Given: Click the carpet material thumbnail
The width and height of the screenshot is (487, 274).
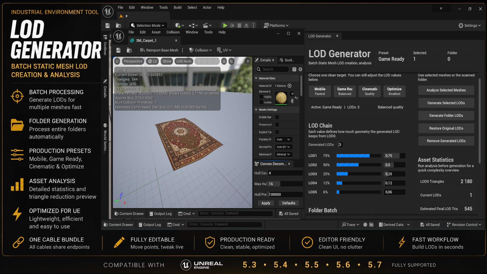Looking at the screenshot, I should [x=281, y=98].
